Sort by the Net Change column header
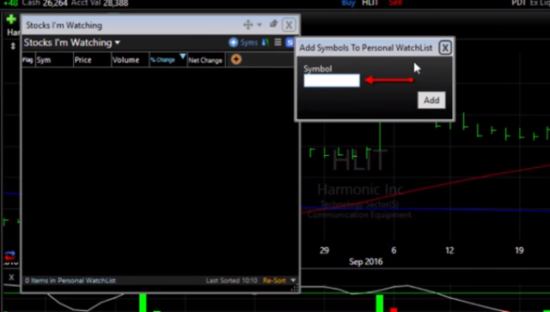Screen dimensions: 550x312 point(206,60)
